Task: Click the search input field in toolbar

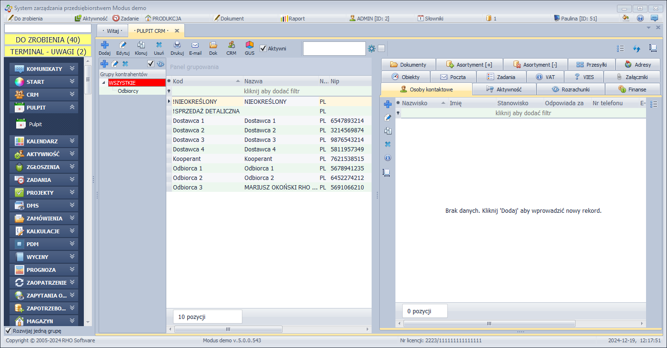Action: click(334, 49)
